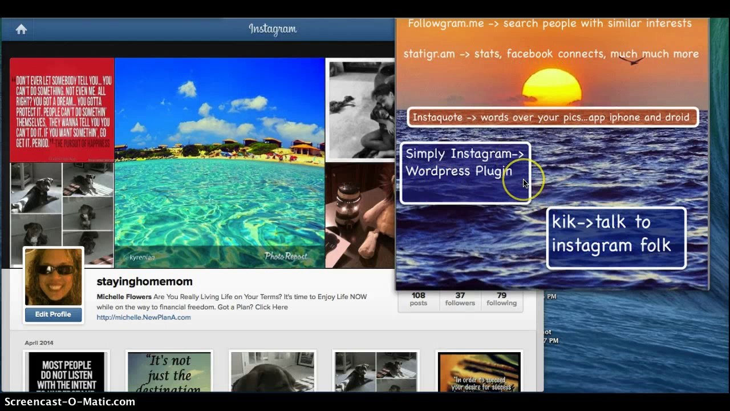
Task: Click the stayinghomemom username
Action: (x=144, y=281)
